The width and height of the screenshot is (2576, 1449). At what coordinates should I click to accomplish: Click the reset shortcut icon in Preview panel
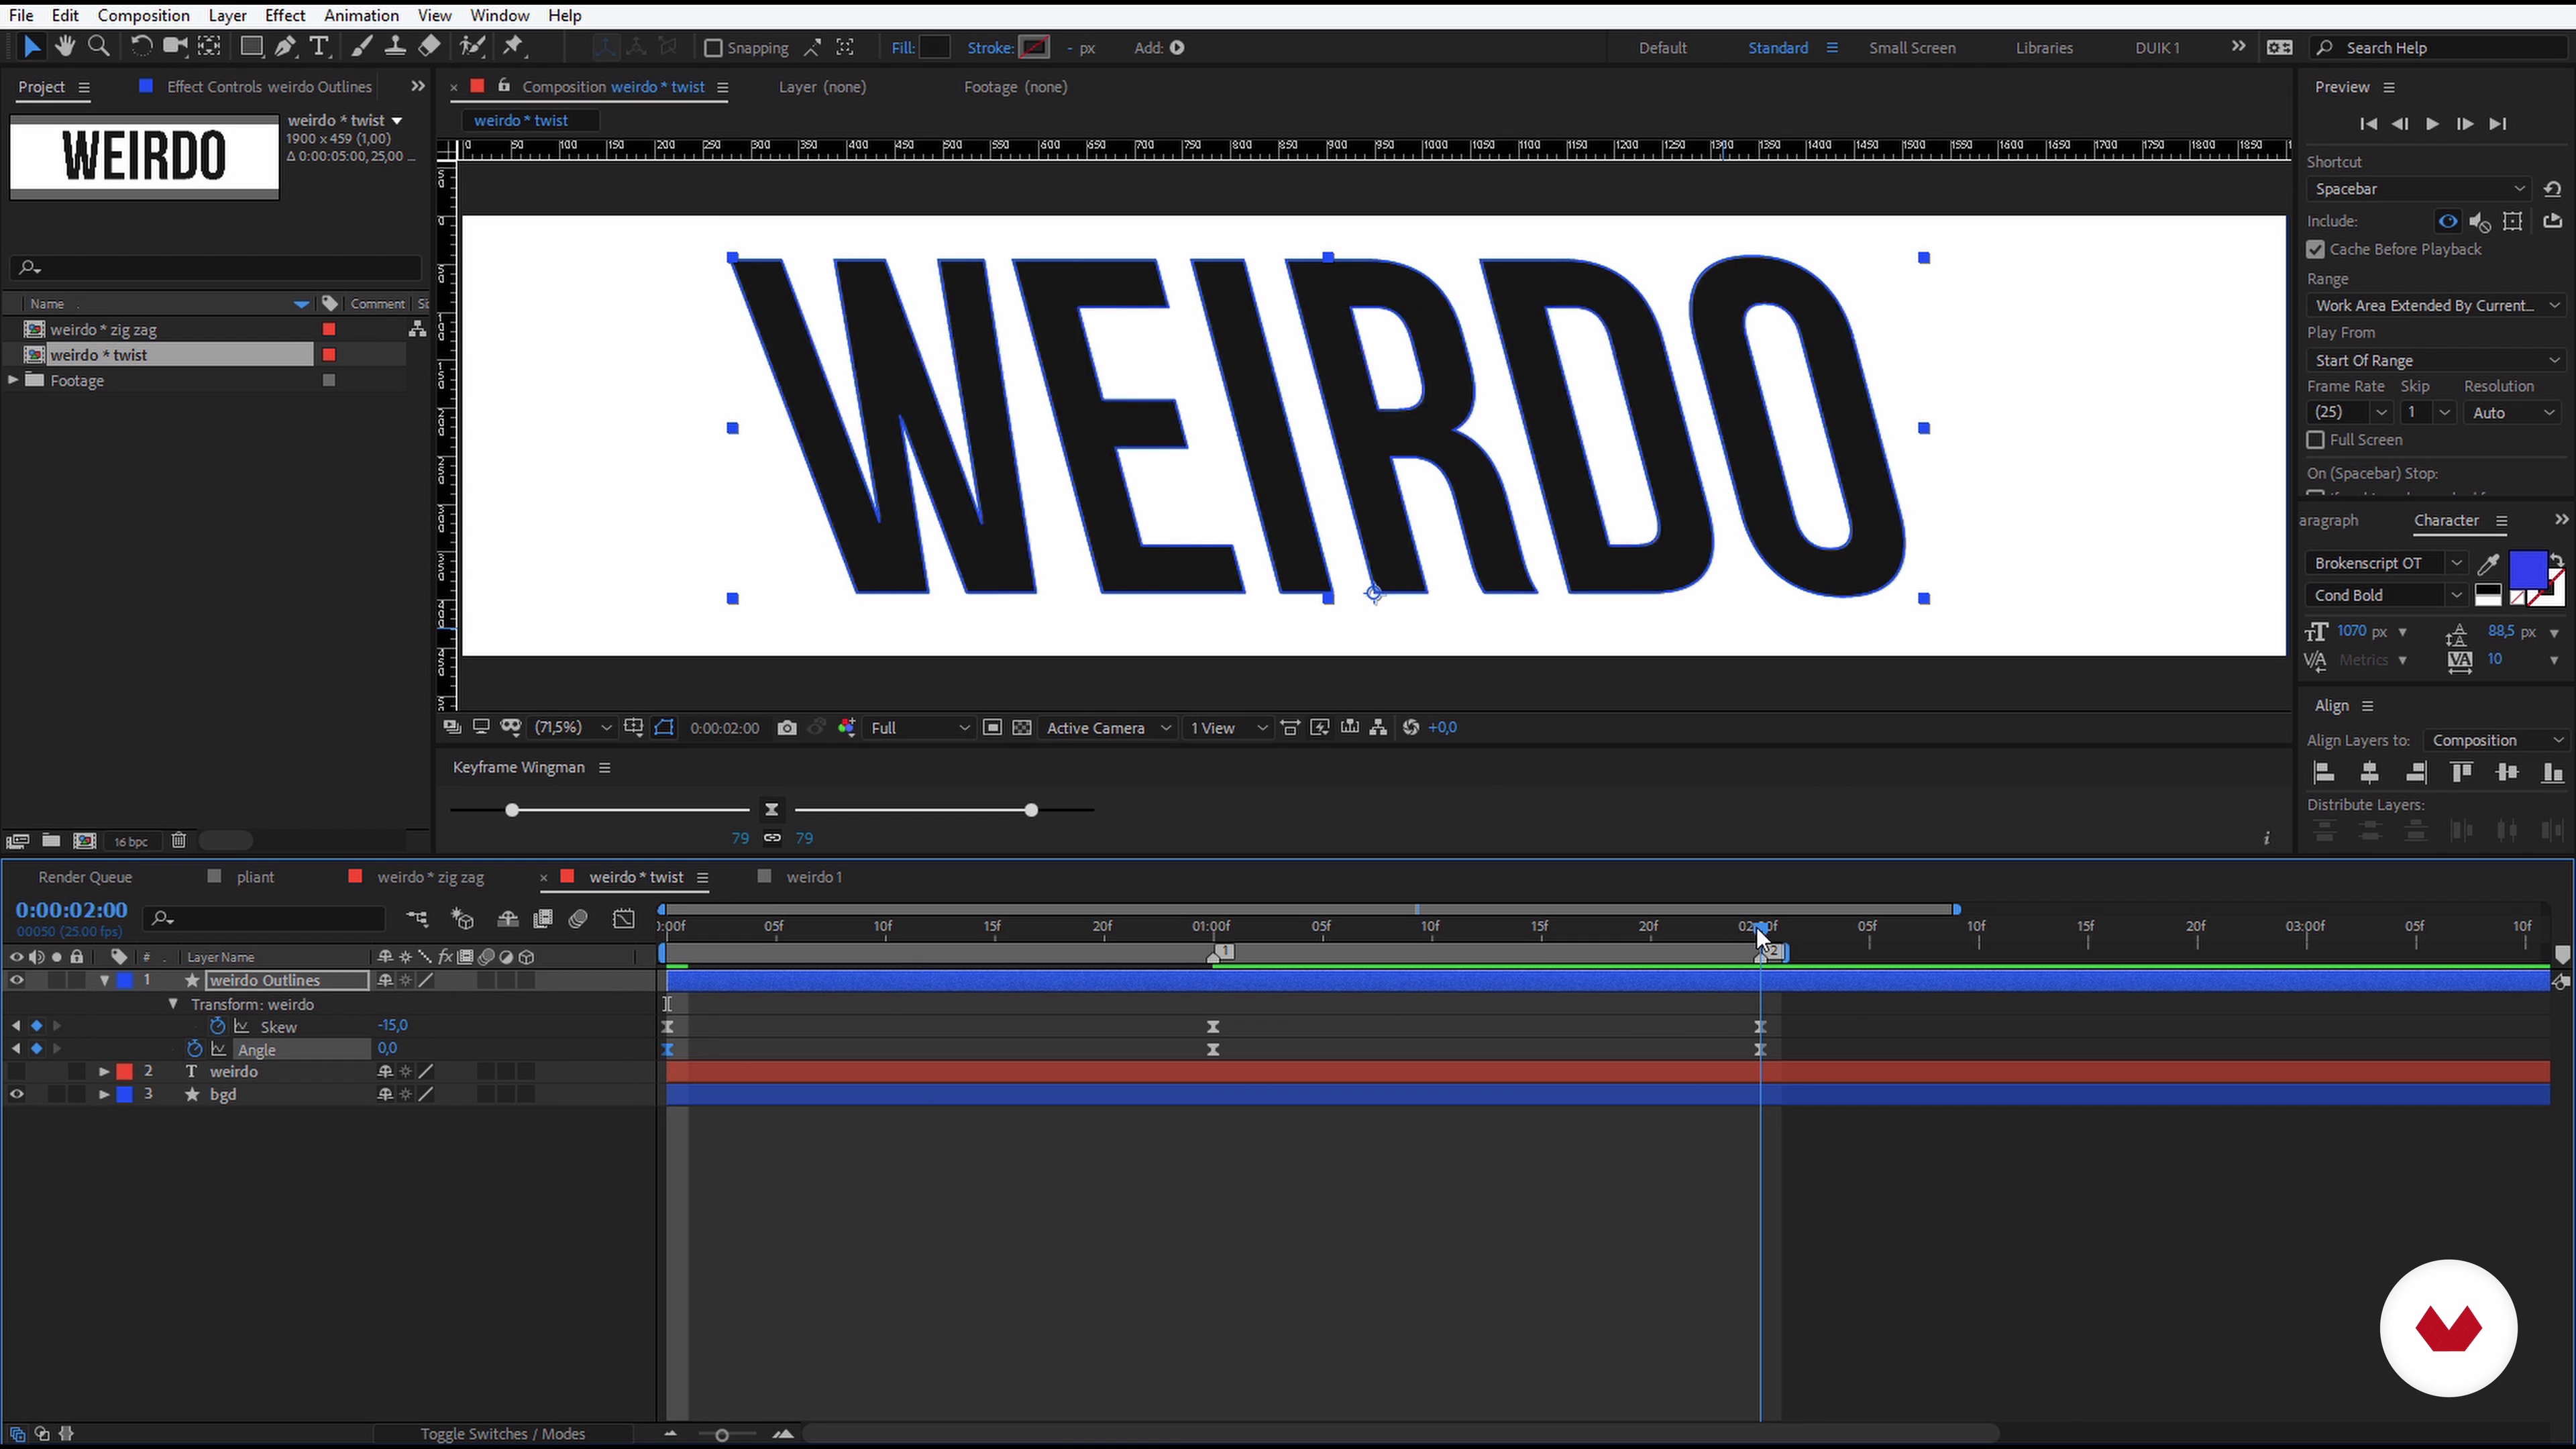[x=2553, y=189]
